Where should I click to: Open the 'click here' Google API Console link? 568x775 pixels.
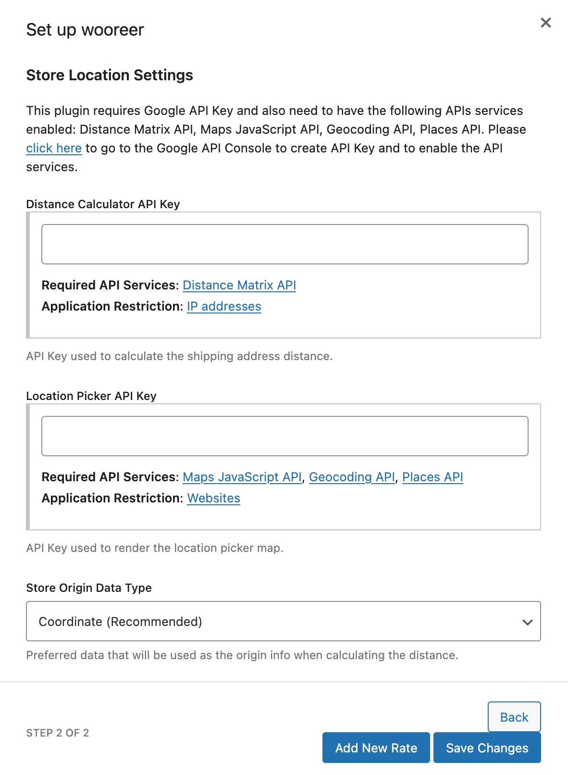coord(54,148)
